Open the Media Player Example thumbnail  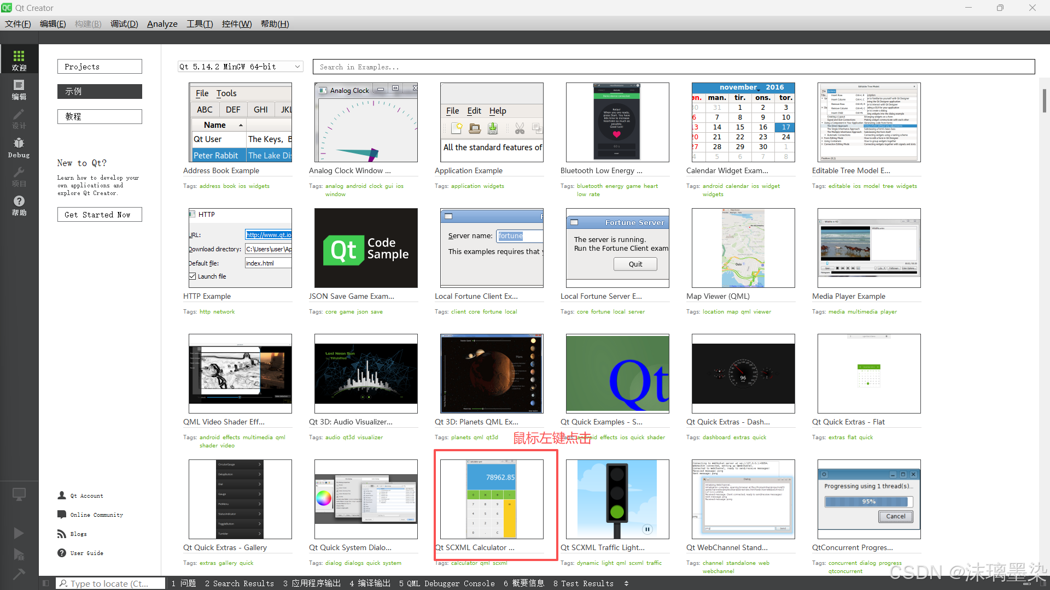click(x=869, y=248)
